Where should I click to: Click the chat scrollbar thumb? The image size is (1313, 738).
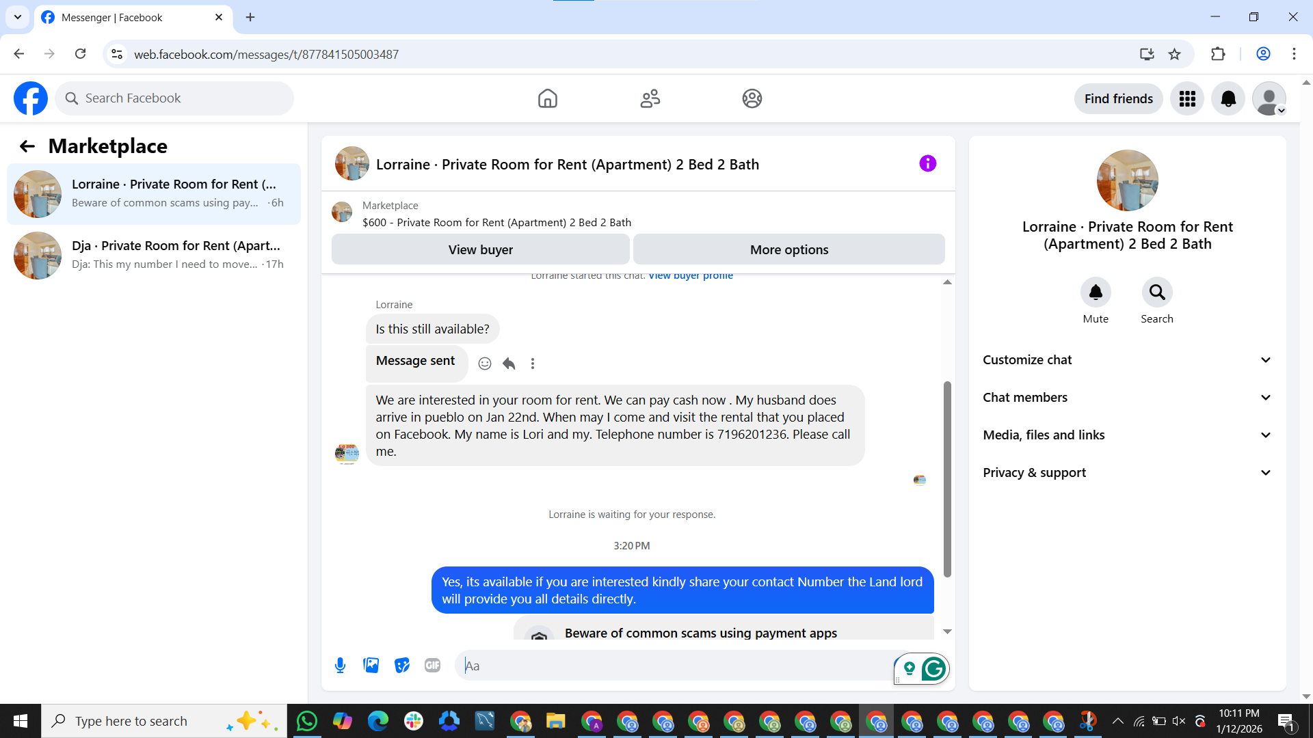click(947, 478)
